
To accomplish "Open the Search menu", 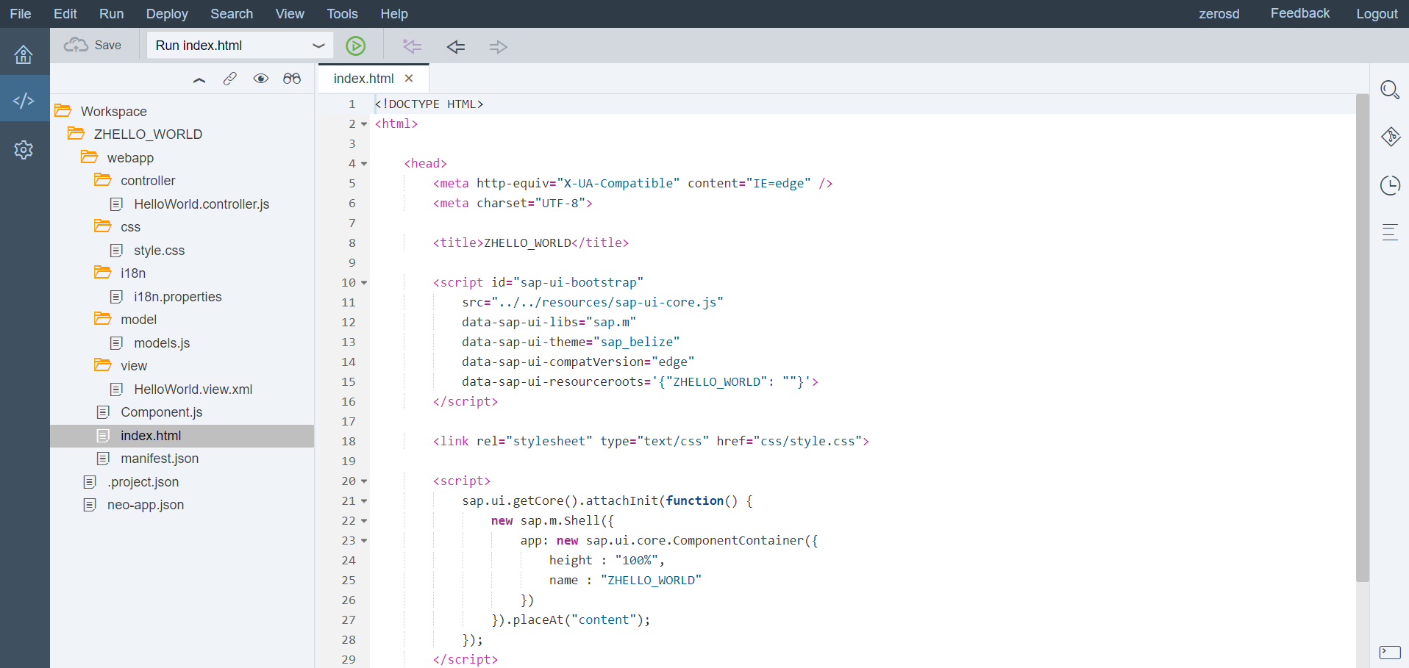I will pos(232,14).
